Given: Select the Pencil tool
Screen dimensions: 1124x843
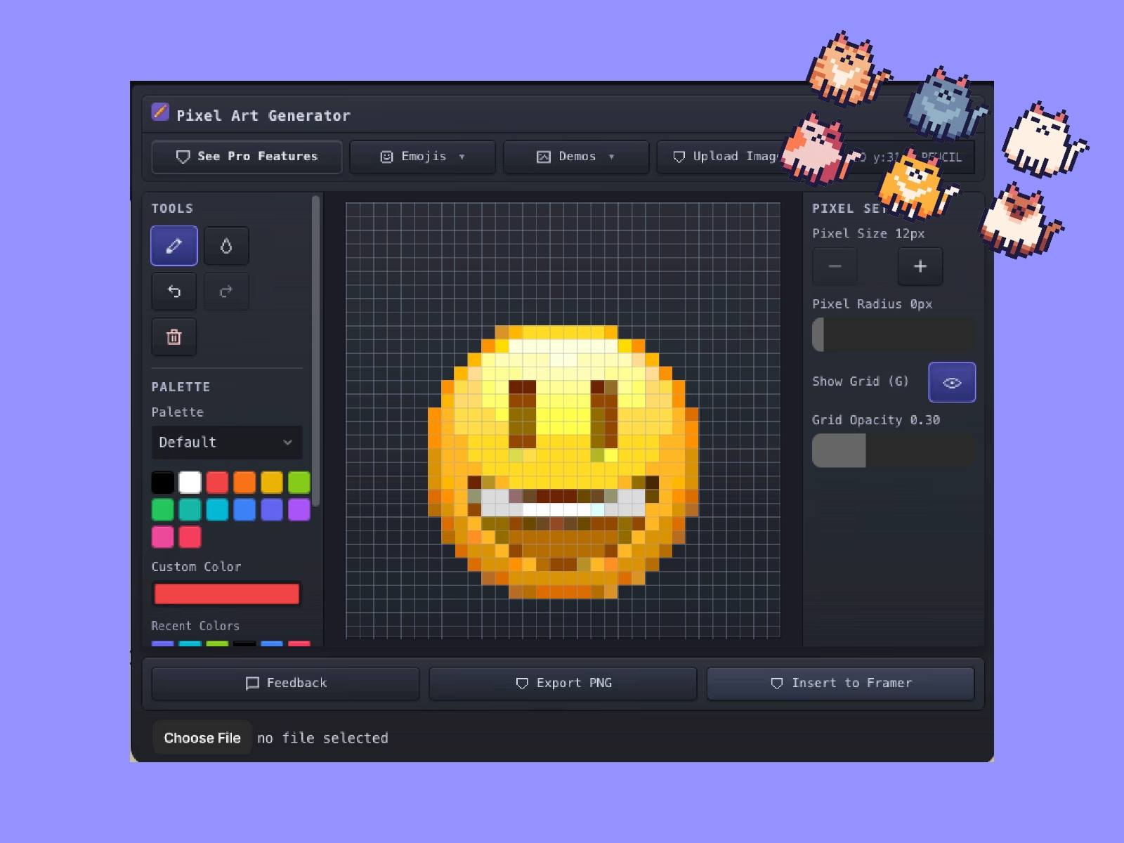Looking at the screenshot, I should pyautogui.click(x=174, y=246).
